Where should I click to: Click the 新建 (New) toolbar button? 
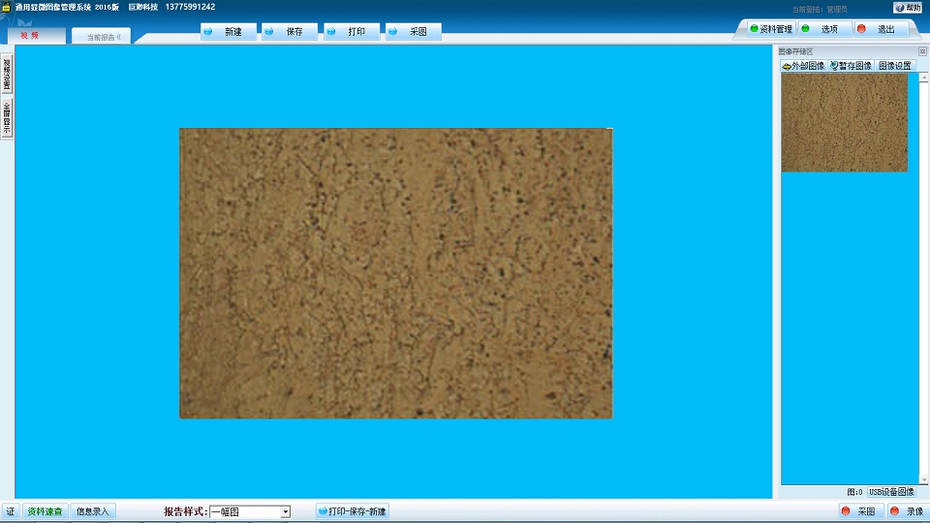pos(229,31)
